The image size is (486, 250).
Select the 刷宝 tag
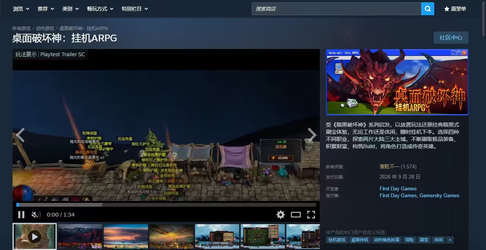coord(424,240)
